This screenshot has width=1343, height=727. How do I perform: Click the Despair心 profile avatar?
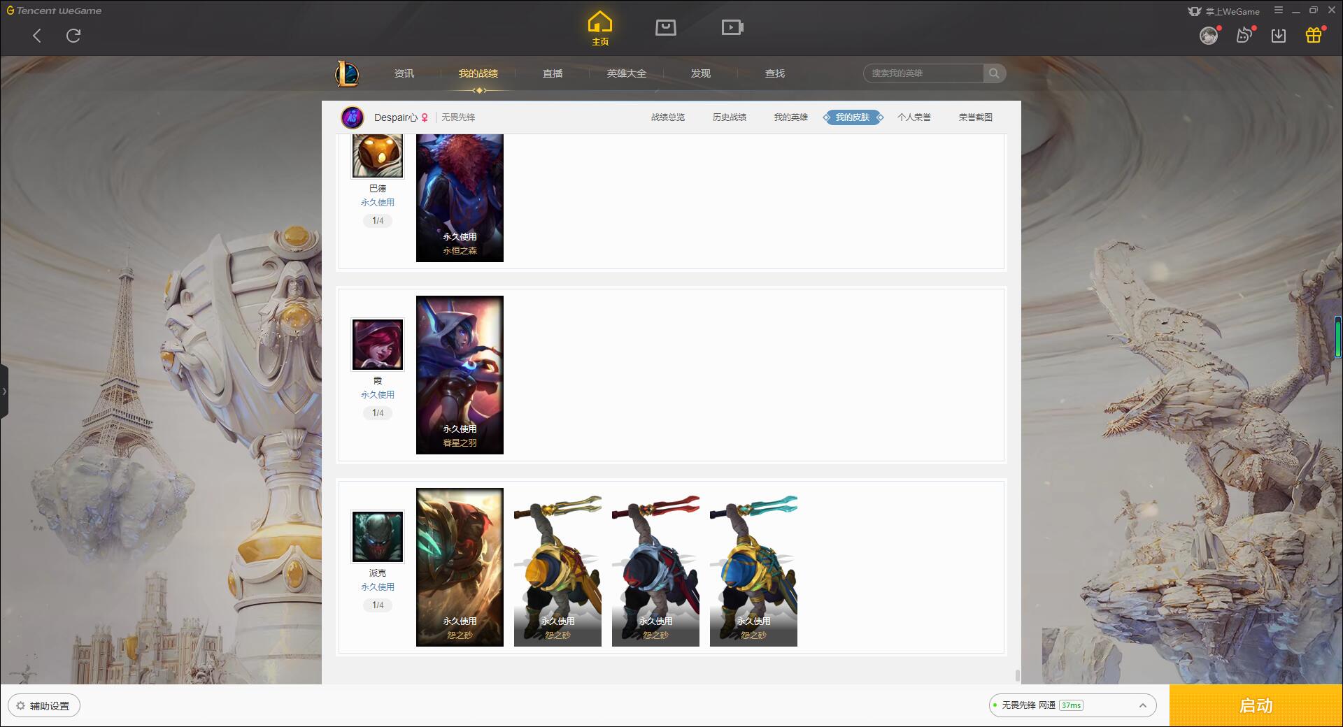tap(353, 117)
